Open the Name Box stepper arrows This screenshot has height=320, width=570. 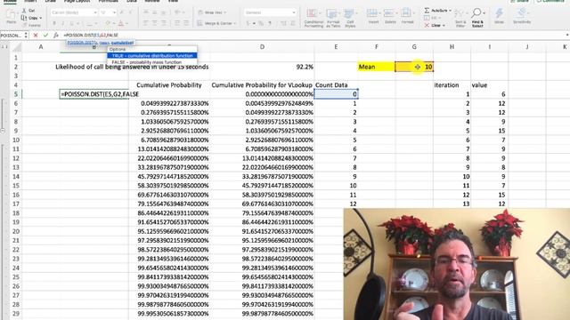[x=26, y=36]
